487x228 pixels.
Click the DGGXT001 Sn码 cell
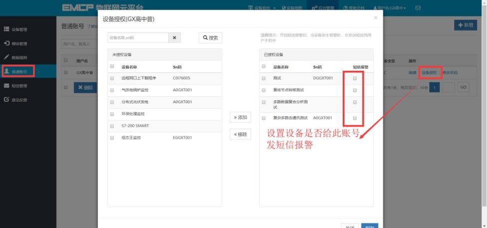click(323, 78)
